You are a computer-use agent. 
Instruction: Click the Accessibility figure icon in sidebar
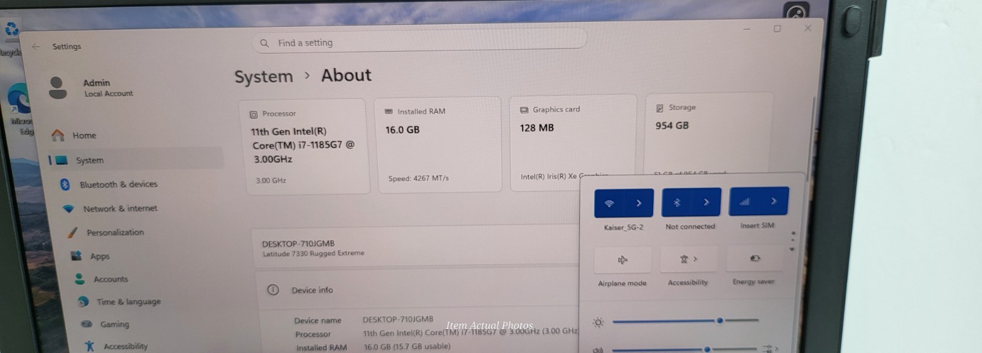click(90, 346)
